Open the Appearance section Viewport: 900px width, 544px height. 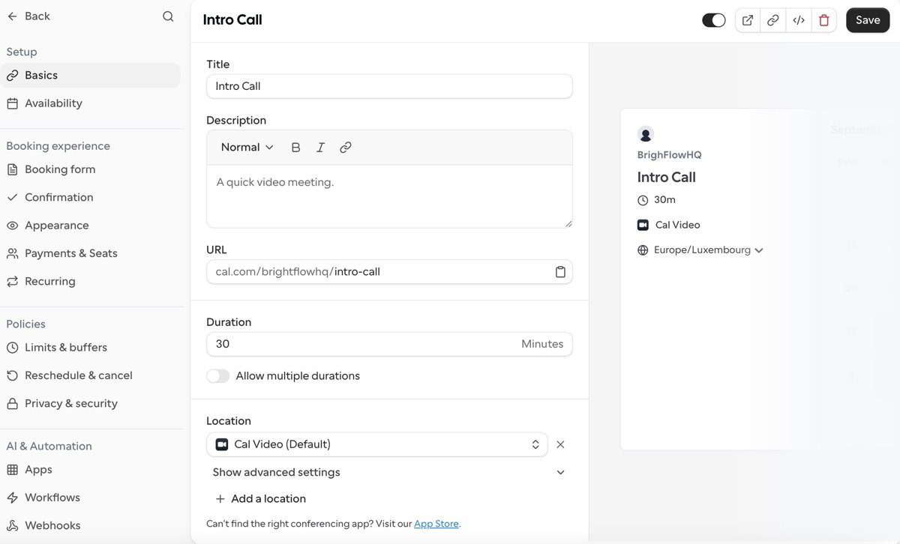tap(90, 226)
